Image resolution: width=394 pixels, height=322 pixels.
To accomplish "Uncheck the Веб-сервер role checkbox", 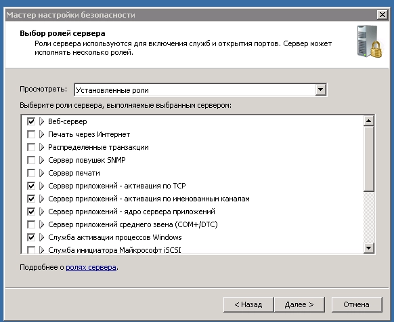I will tap(31, 121).
